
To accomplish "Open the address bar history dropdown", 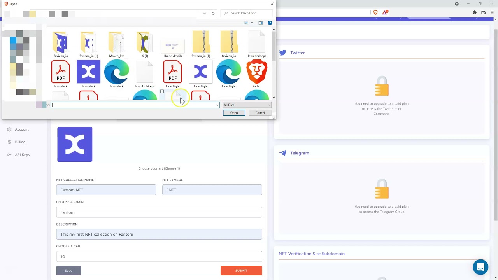I will coord(205,13).
